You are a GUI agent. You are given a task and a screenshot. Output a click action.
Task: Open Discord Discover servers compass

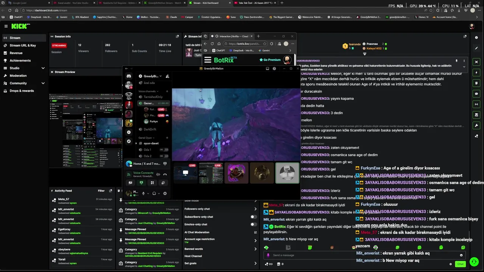point(129,141)
